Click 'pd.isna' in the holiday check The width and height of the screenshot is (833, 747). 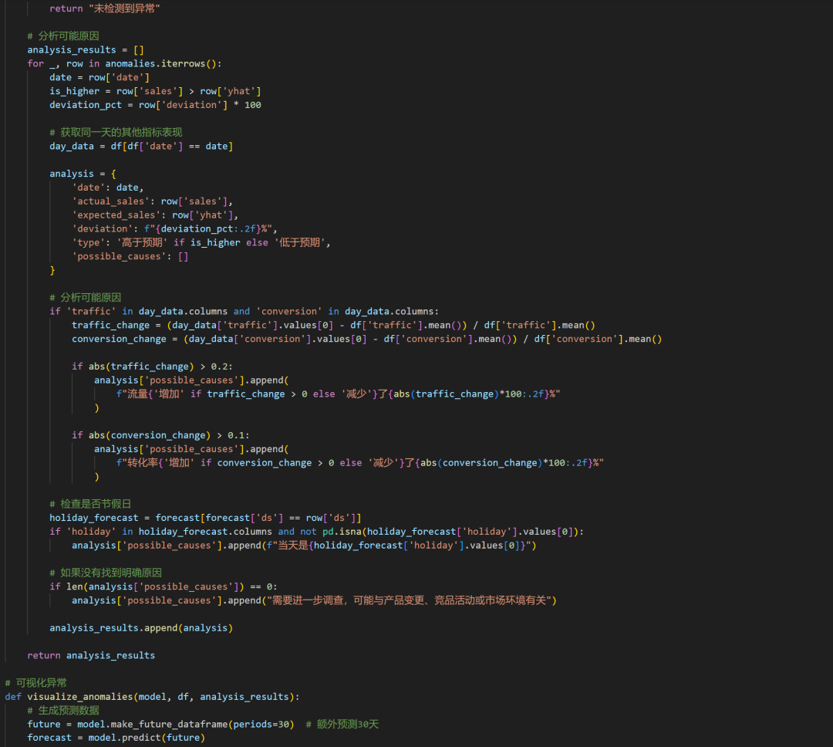coord(342,532)
